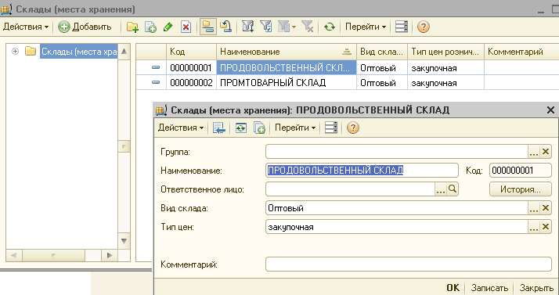This screenshot has height=295, width=559.
Task: Click the new group folder icon in main toolbar
Action: coord(132,27)
